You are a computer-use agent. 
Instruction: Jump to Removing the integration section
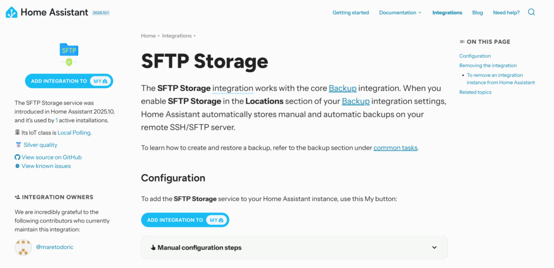[487, 65]
